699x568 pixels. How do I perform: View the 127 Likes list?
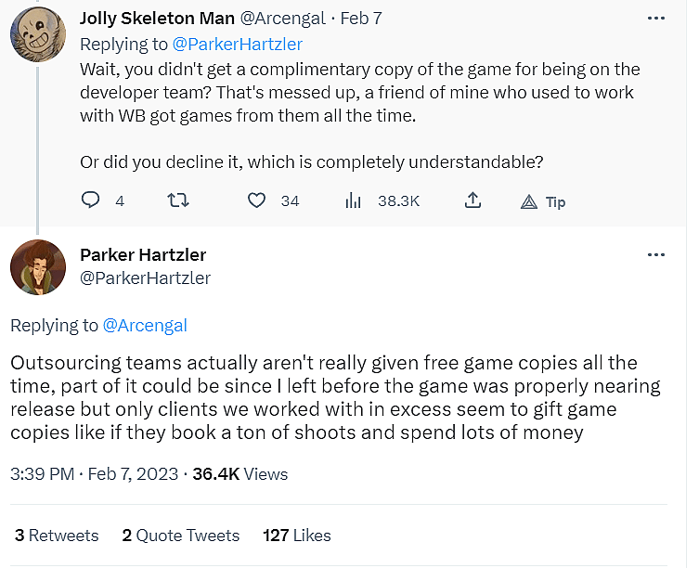(296, 536)
